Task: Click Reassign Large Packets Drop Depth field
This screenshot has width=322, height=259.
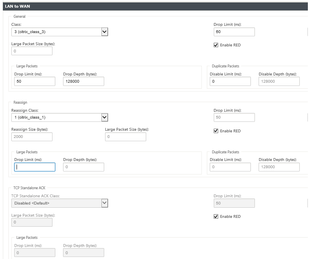Action: point(84,167)
